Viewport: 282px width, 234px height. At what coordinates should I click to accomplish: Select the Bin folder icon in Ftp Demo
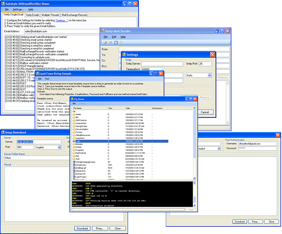(x=74, y=117)
